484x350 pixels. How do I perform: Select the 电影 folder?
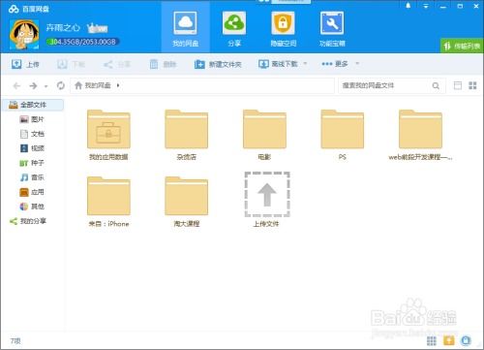(264, 135)
